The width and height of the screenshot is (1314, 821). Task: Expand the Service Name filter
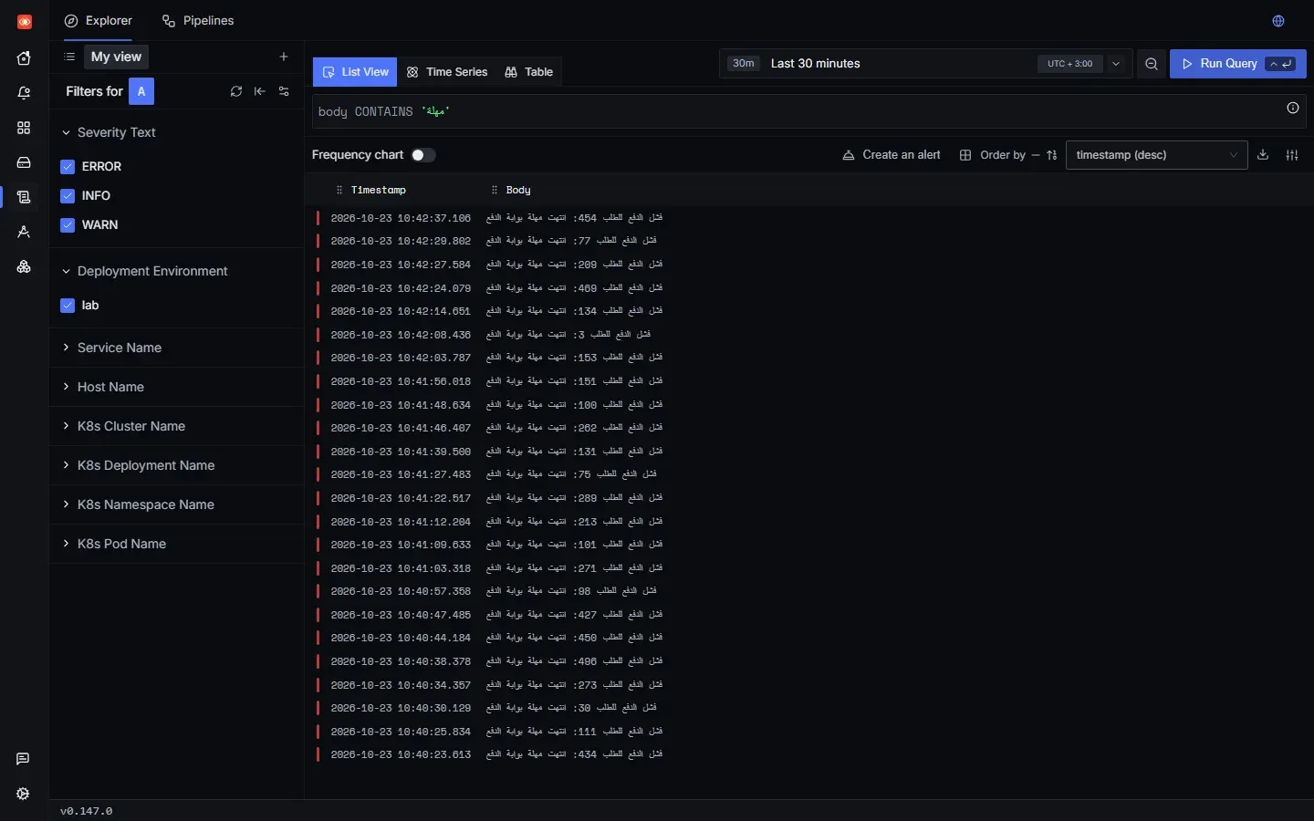176,348
